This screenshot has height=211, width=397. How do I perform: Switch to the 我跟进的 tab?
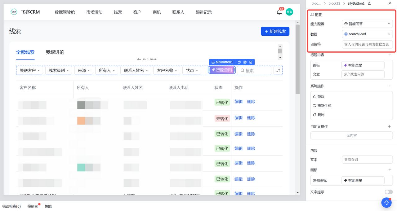55,52
